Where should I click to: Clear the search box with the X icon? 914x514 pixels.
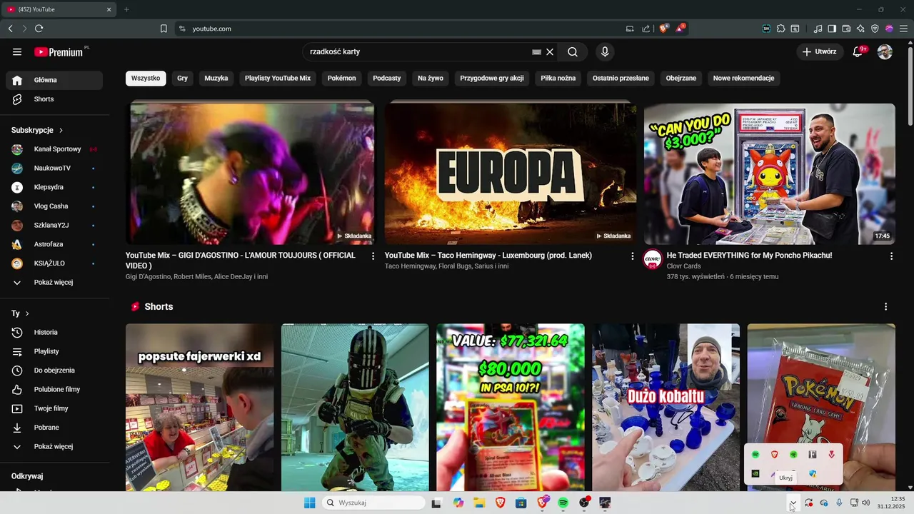pyautogui.click(x=550, y=52)
